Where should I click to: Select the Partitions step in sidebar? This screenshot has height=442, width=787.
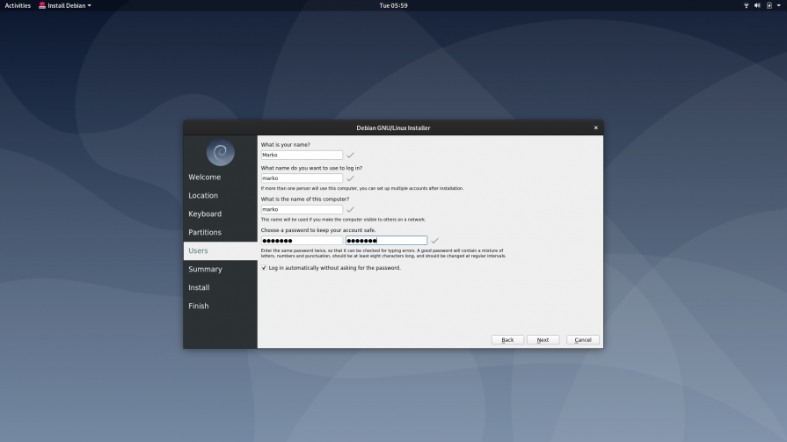click(220, 232)
